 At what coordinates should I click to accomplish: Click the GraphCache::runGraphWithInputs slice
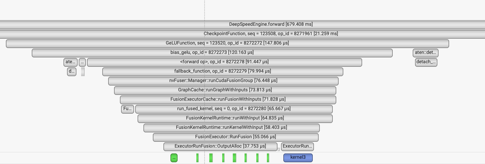(x=225, y=90)
